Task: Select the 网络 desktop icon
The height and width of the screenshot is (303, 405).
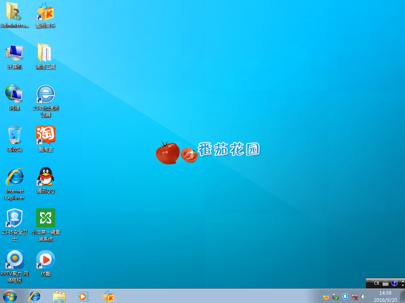Action: (x=14, y=98)
